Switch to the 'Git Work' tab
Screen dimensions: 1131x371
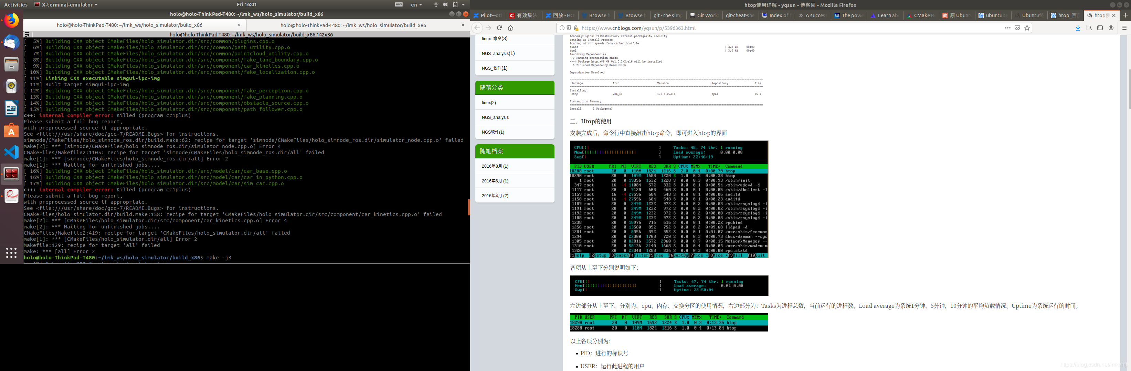(704, 15)
